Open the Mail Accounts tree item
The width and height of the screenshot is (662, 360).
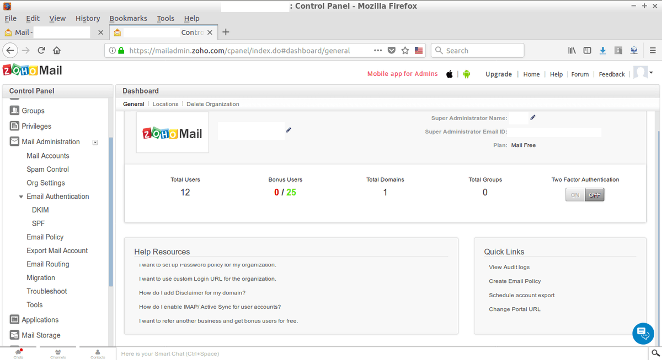pyautogui.click(x=48, y=156)
